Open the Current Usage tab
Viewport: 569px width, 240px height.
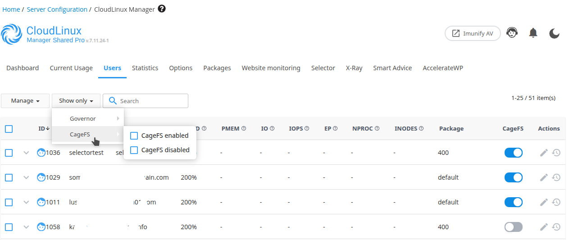[71, 68]
